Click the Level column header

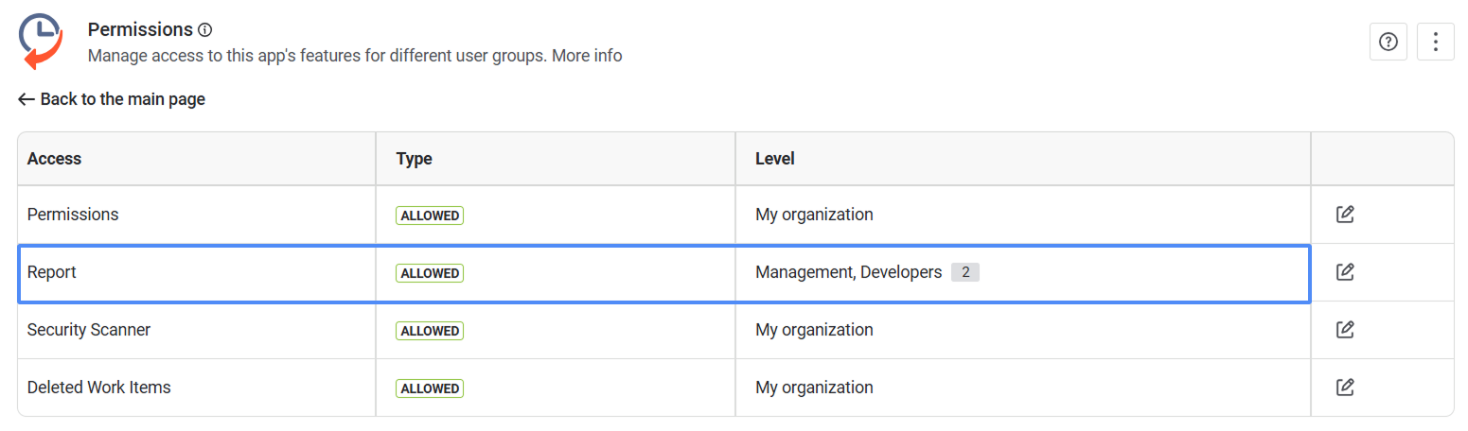774,159
